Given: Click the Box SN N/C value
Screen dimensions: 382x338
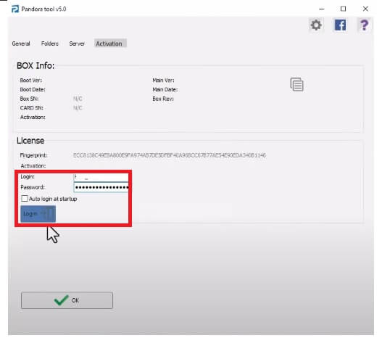Looking at the screenshot, I should tap(78, 99).
